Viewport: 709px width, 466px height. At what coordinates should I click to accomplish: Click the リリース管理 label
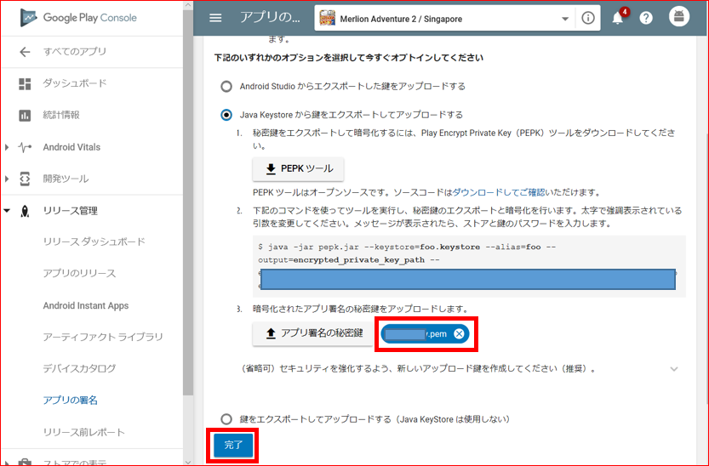[x=70, y=211]
